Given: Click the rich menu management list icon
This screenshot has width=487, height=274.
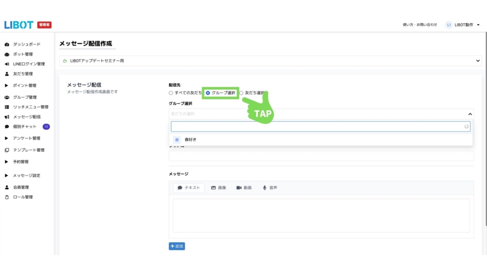Looking at the screenshot, I should point(7,107).
